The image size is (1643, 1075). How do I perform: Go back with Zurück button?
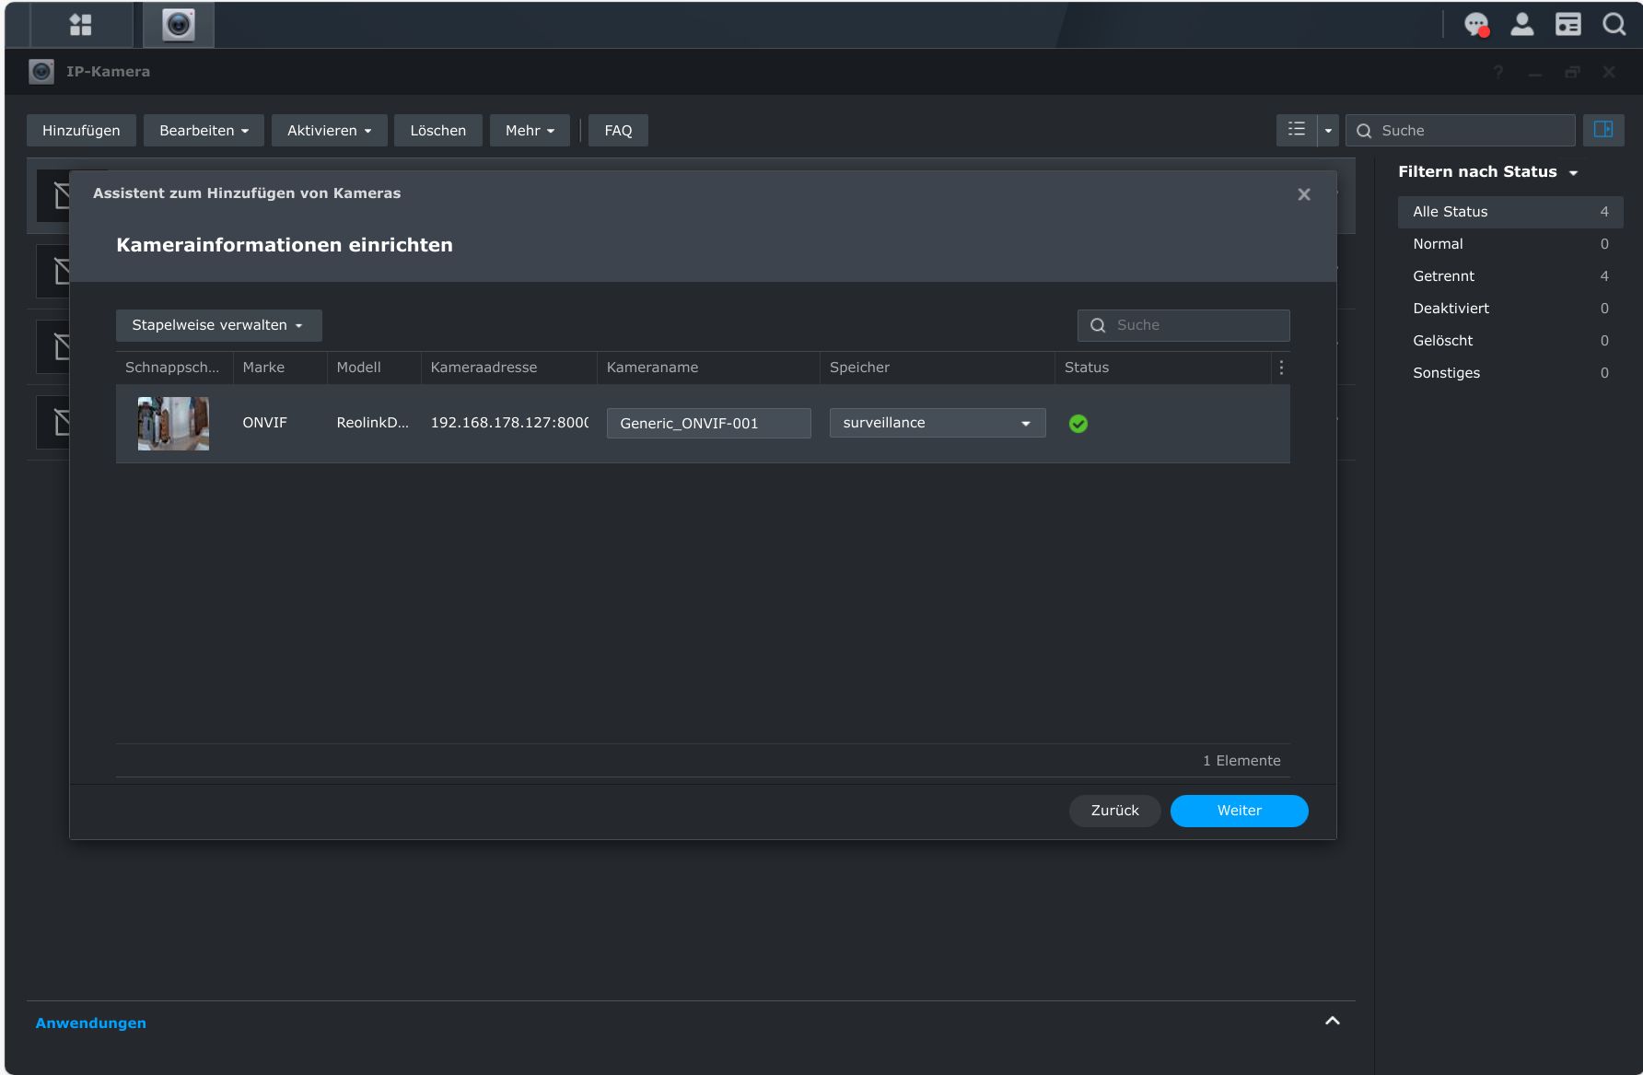click(x=1114, y=811)
